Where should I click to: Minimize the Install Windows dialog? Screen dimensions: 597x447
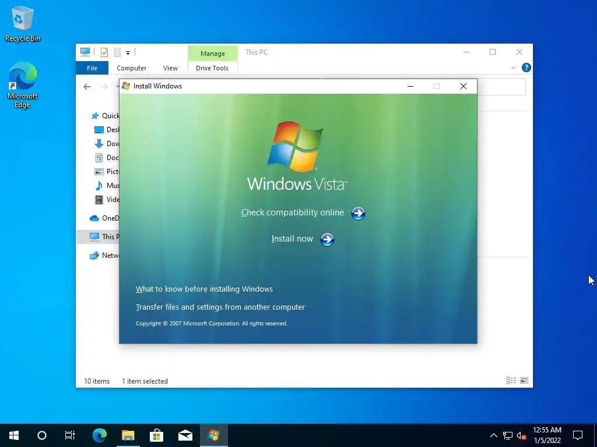[x=410, y=86]
